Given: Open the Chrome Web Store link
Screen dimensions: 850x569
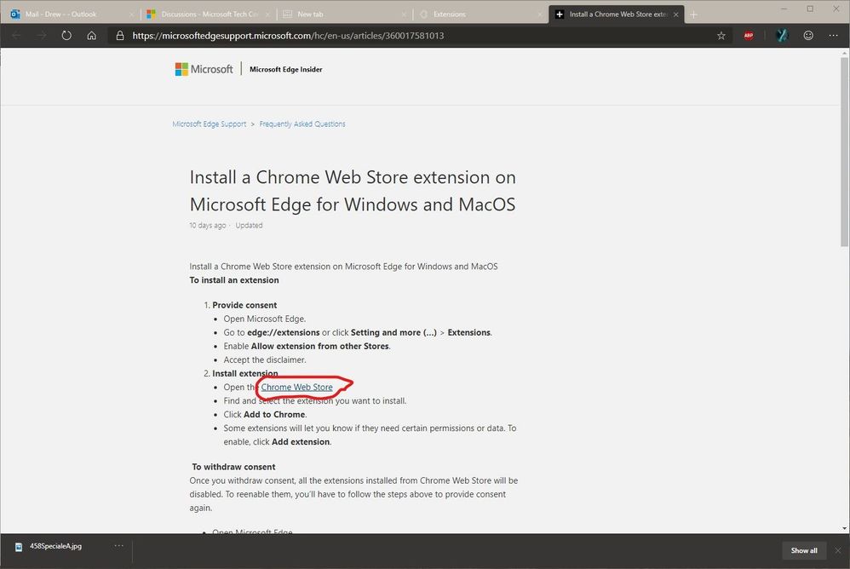Looking at the screenshot, I should (x=296, y=388).
